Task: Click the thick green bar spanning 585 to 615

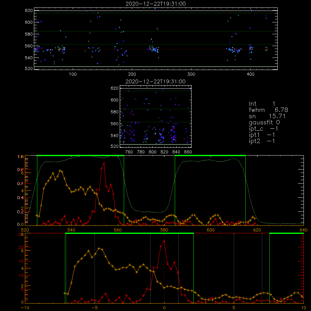Action: point(210,155)
